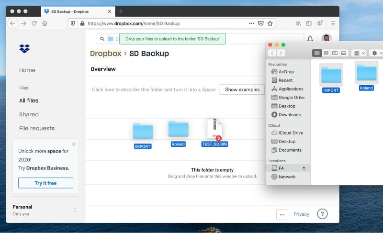Click the SD Backup breadcrumb title
383x233 pixels.
point(149,54)
